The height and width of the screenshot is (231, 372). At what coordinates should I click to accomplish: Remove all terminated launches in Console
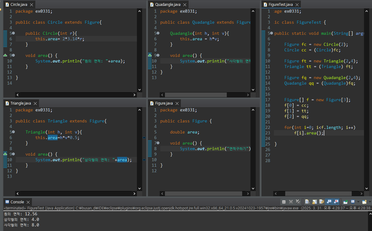point(298,202)
